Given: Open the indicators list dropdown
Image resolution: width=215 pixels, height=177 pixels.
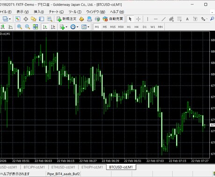Looking at the screenshot, I should (64, 27).
